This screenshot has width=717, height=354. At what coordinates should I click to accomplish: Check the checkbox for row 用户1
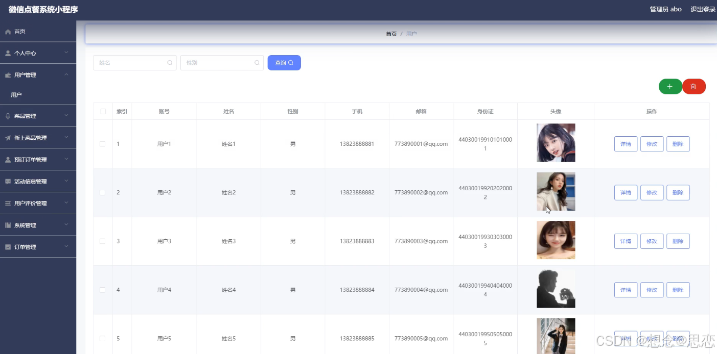coord(103,144)
